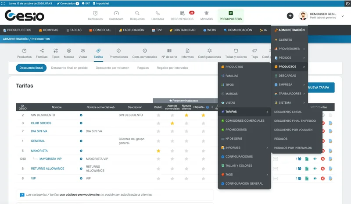Open the TARIFAS submenu entry
This screenshot has width=351, height=204.
click(244, 112)
